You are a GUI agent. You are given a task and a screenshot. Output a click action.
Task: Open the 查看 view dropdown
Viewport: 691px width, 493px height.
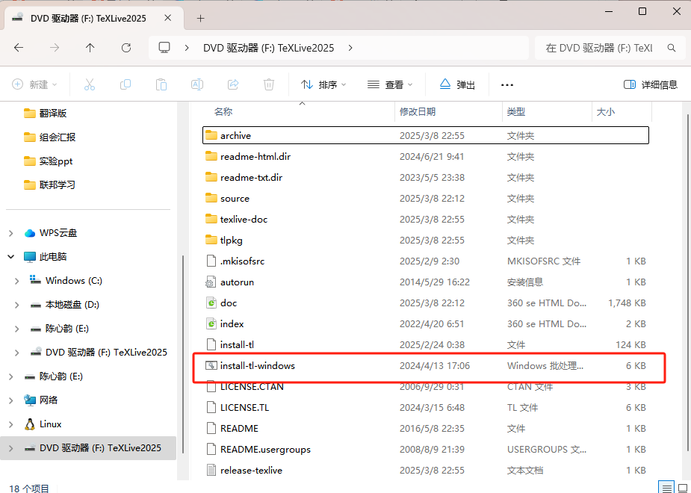390,84
